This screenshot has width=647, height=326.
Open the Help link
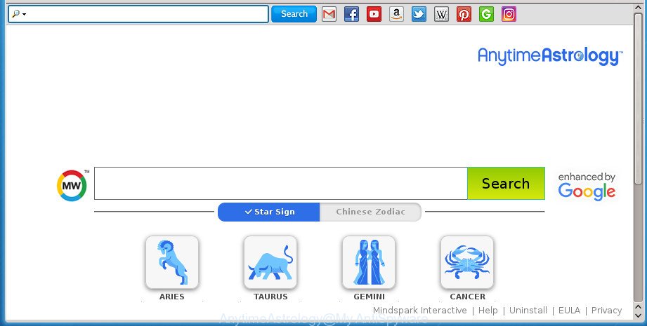(x=488, y=311)
